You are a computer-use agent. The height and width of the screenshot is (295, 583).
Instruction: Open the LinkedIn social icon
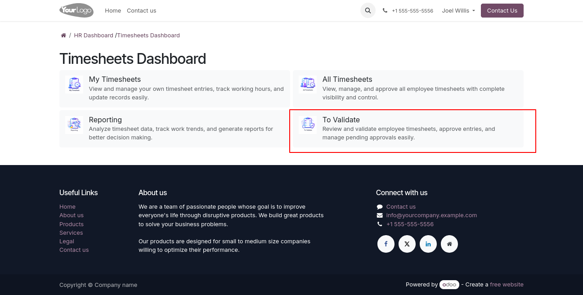coord(428,244)
